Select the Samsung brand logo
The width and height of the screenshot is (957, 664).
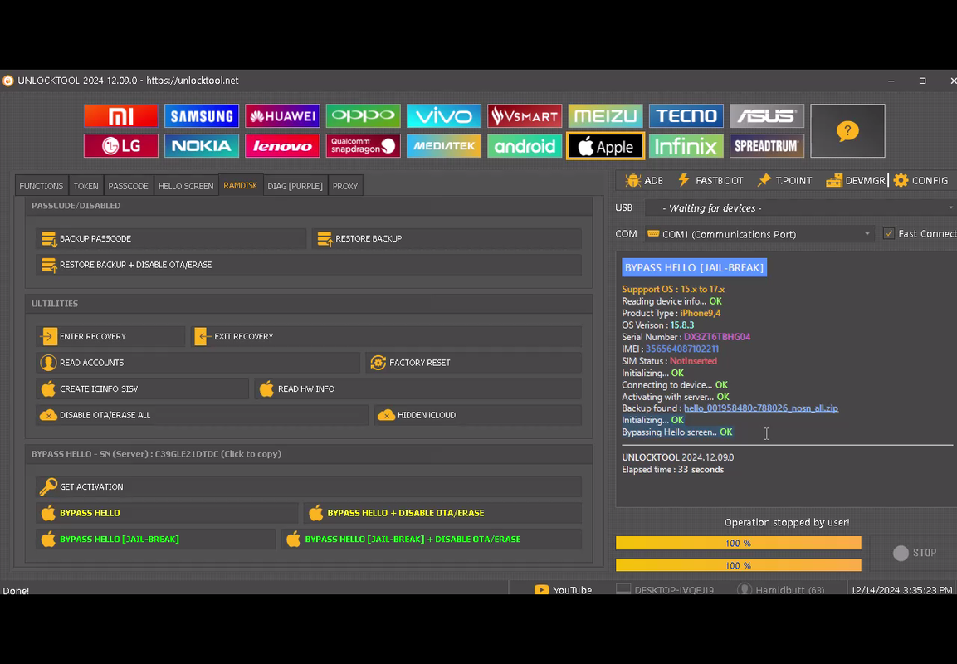pyautogui.click(x=202, y=116)
